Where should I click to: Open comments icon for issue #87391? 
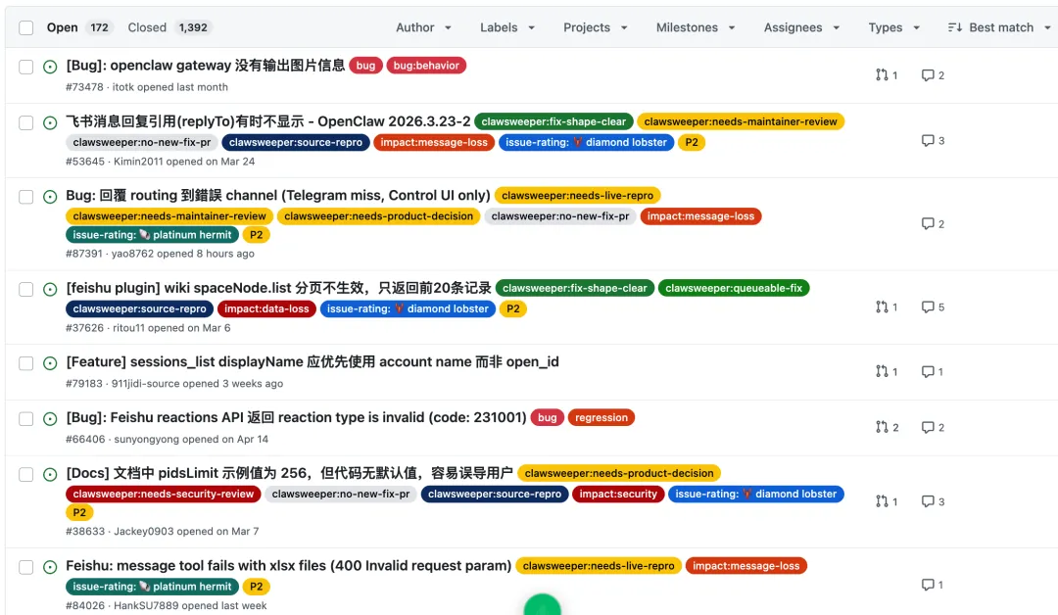[x=928, y=223]
